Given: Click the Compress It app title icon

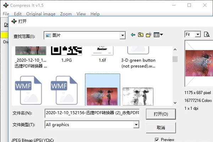Looking at the screenshot, I should [x=6, y=5].
